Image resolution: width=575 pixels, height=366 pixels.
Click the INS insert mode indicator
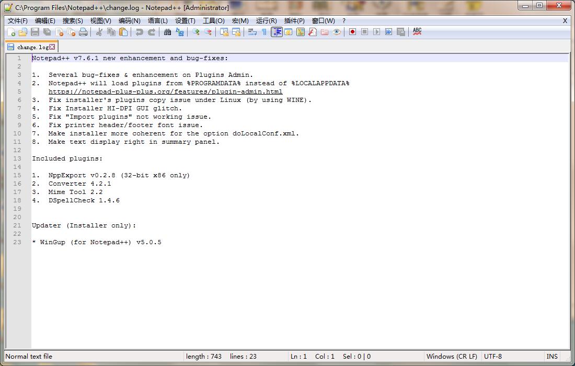[552, 357]
